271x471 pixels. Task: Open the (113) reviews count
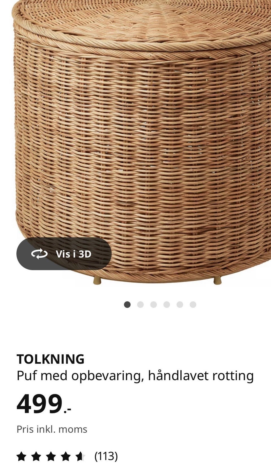(x=106, y=456)
